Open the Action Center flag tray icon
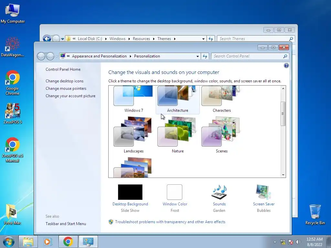The image size is (331, 248). [x=291, y=242]
